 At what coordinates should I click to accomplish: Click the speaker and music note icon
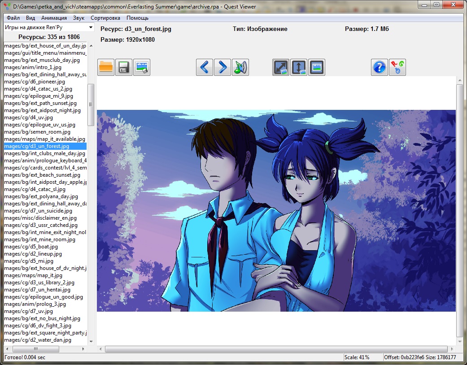click(x=240, y=67)
